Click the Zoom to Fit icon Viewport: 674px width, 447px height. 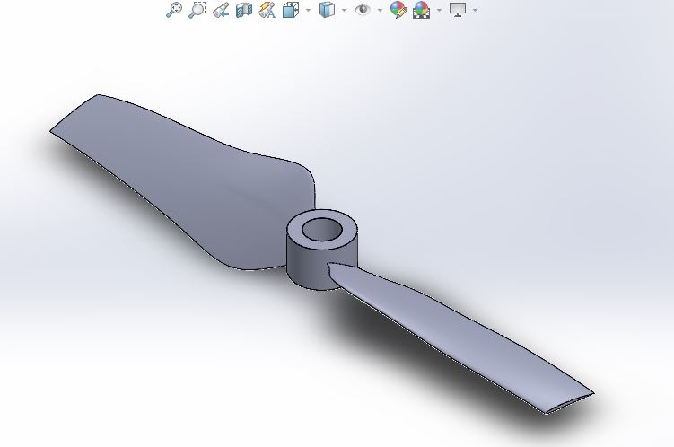[x=174, y=10]
